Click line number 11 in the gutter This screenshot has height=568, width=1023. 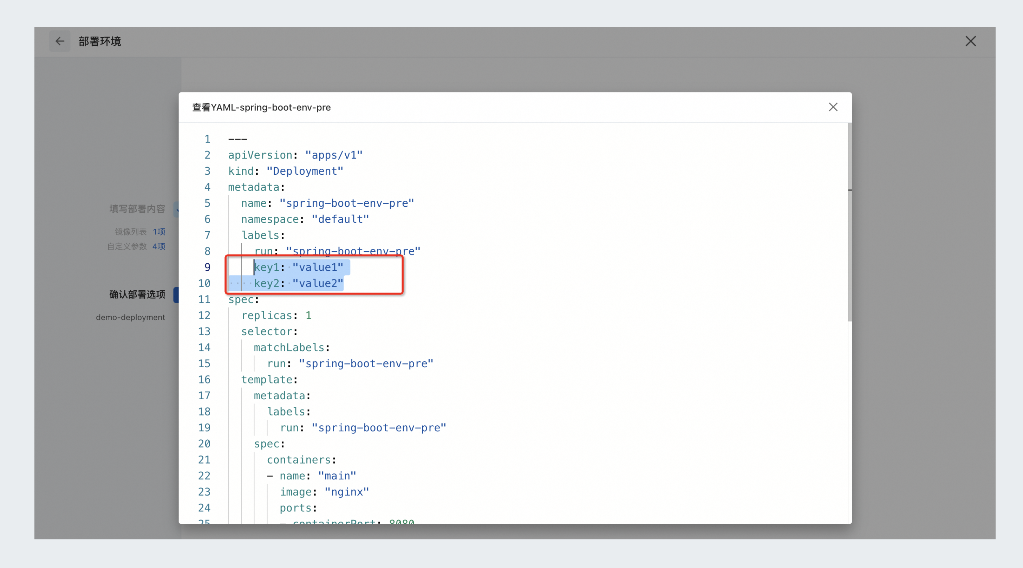[204, 299]
